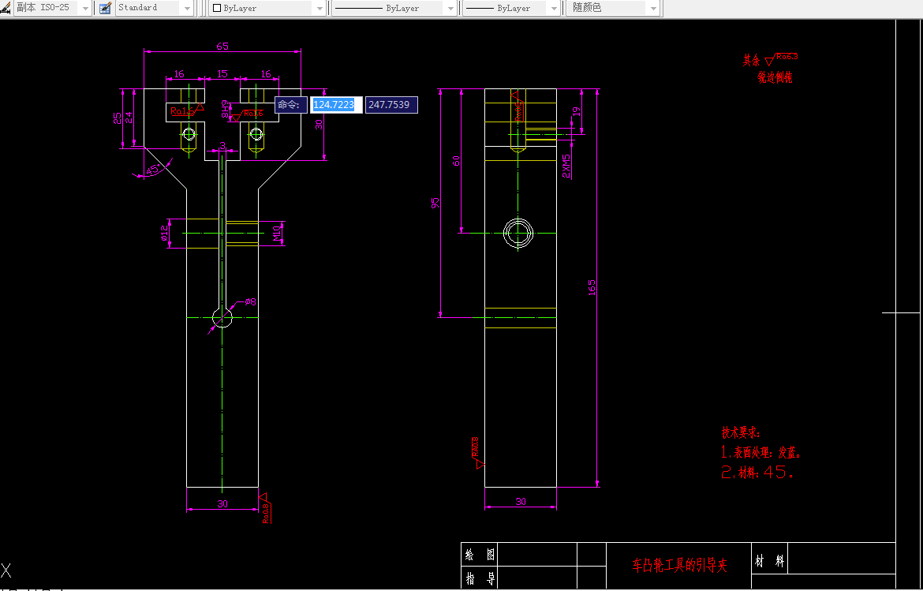Select the ø8 circle in front view
This screenshot has height=591, width=923.
coord(222,318)
